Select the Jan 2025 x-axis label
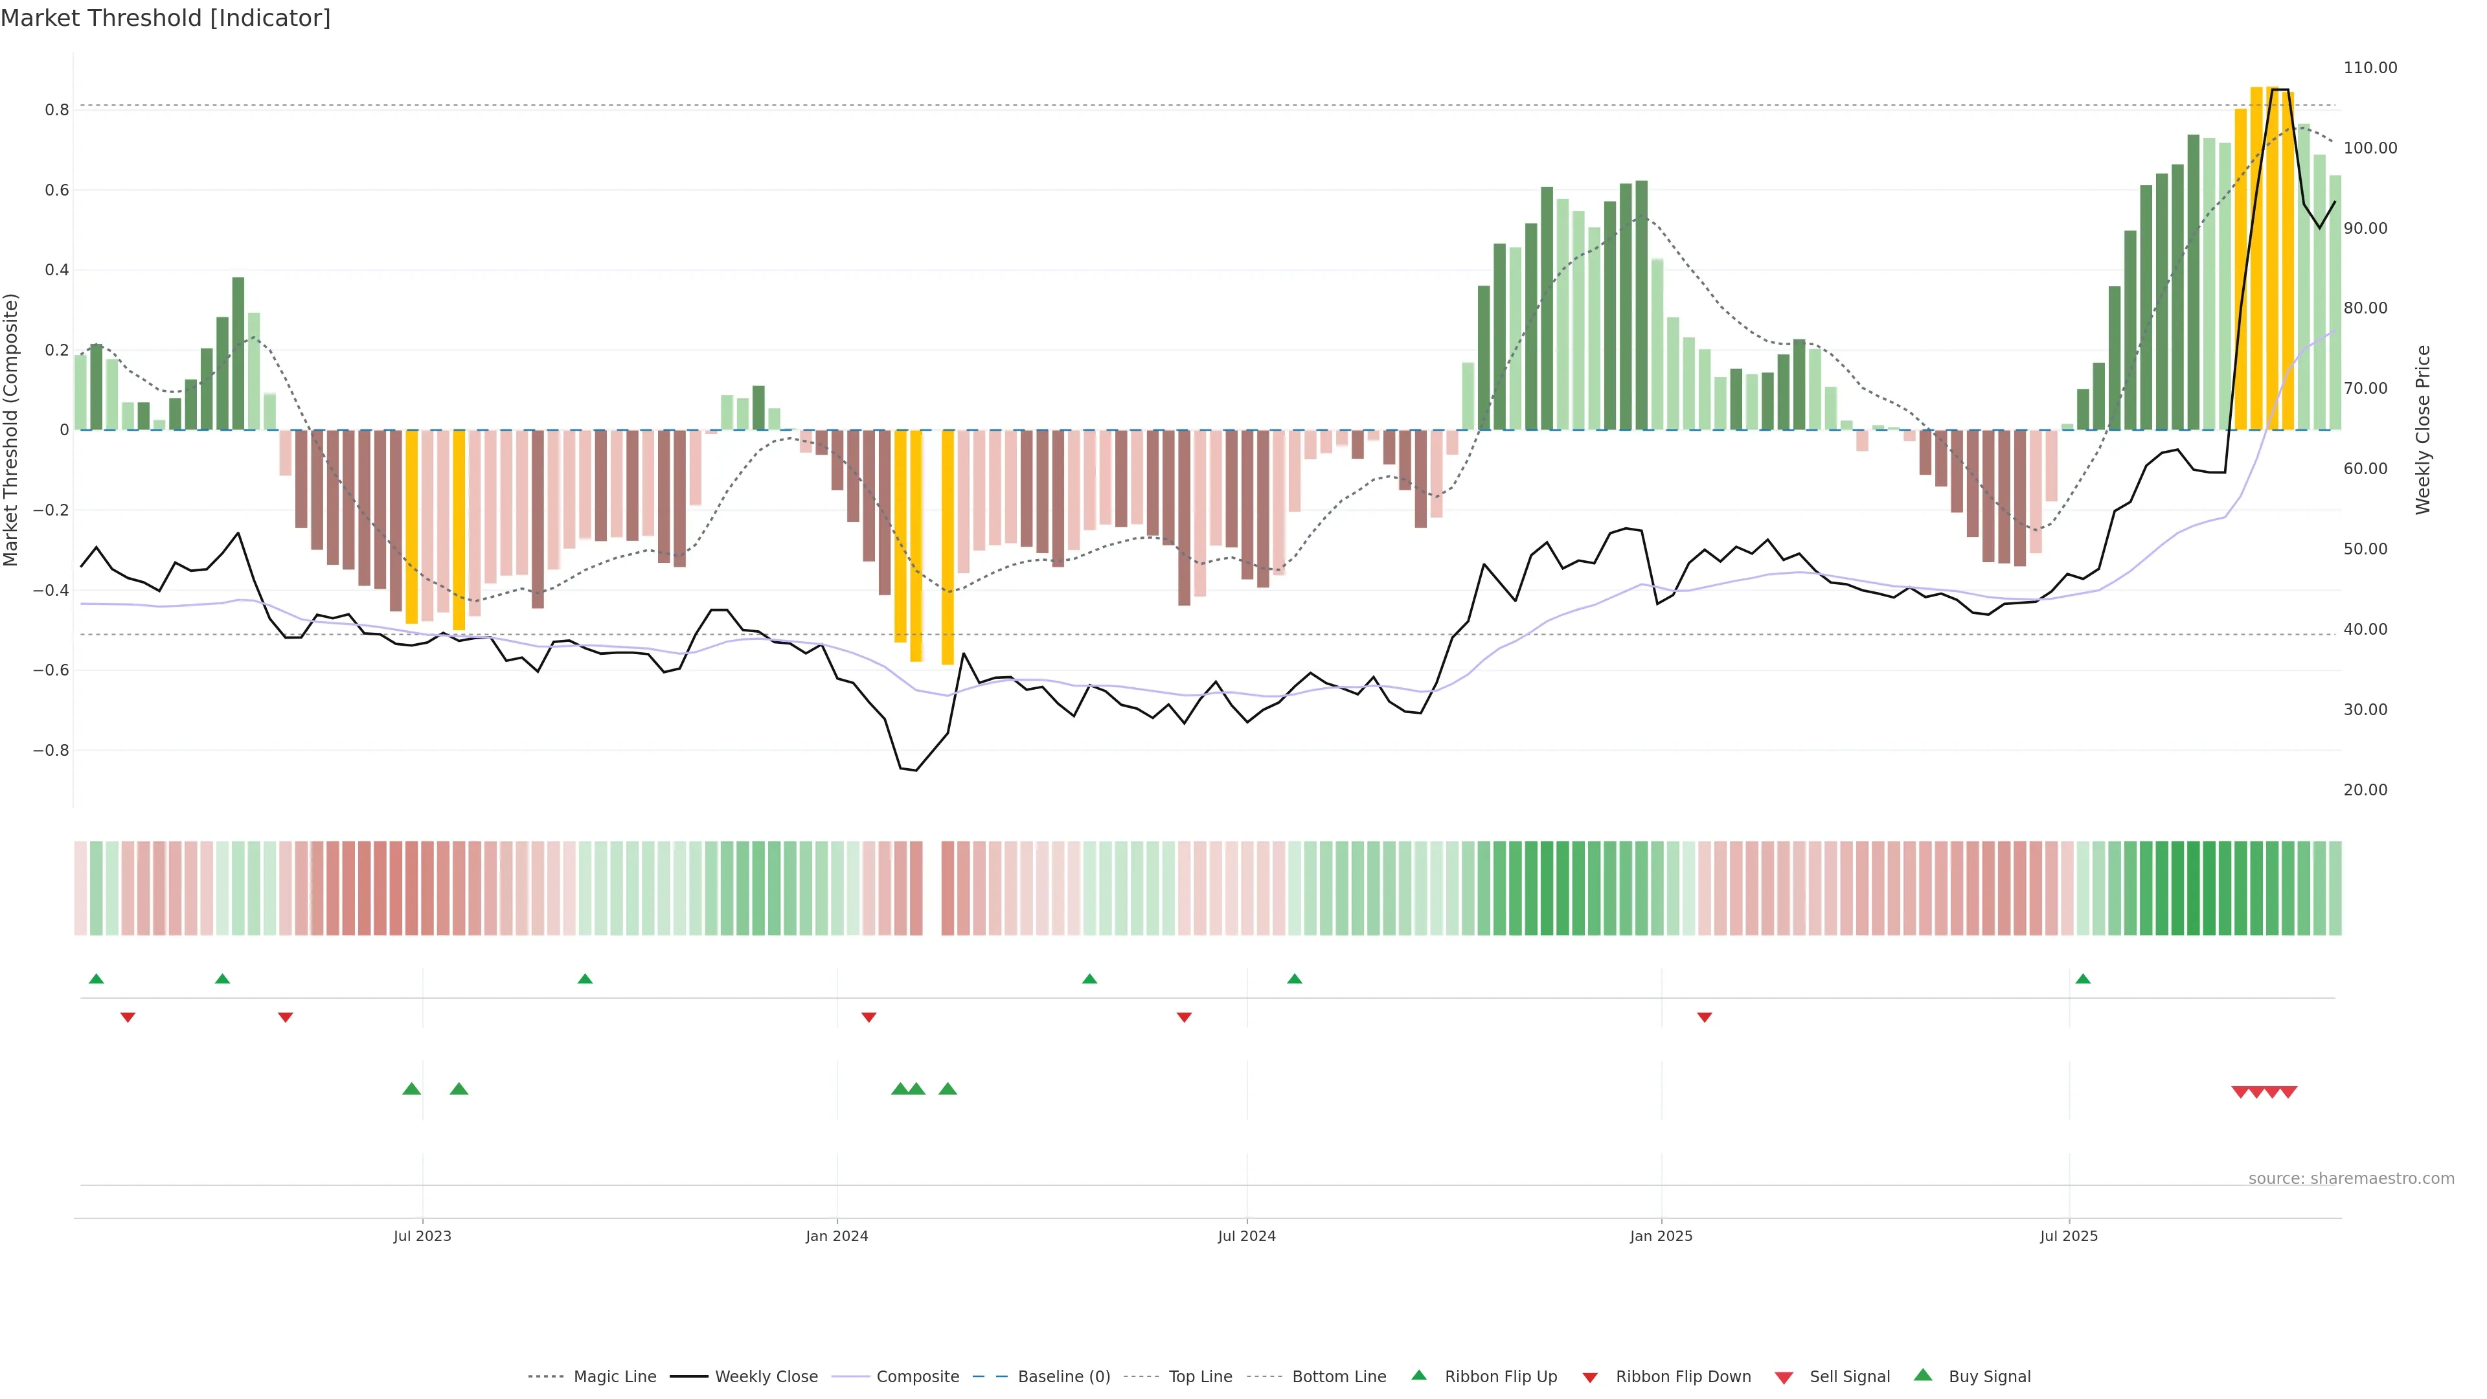This screenshot has width=2487, height=1399. [1661, 1236]
